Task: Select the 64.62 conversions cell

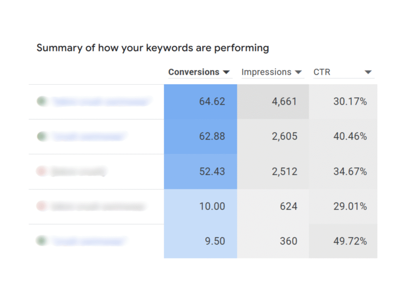Action: coord(201,101)
